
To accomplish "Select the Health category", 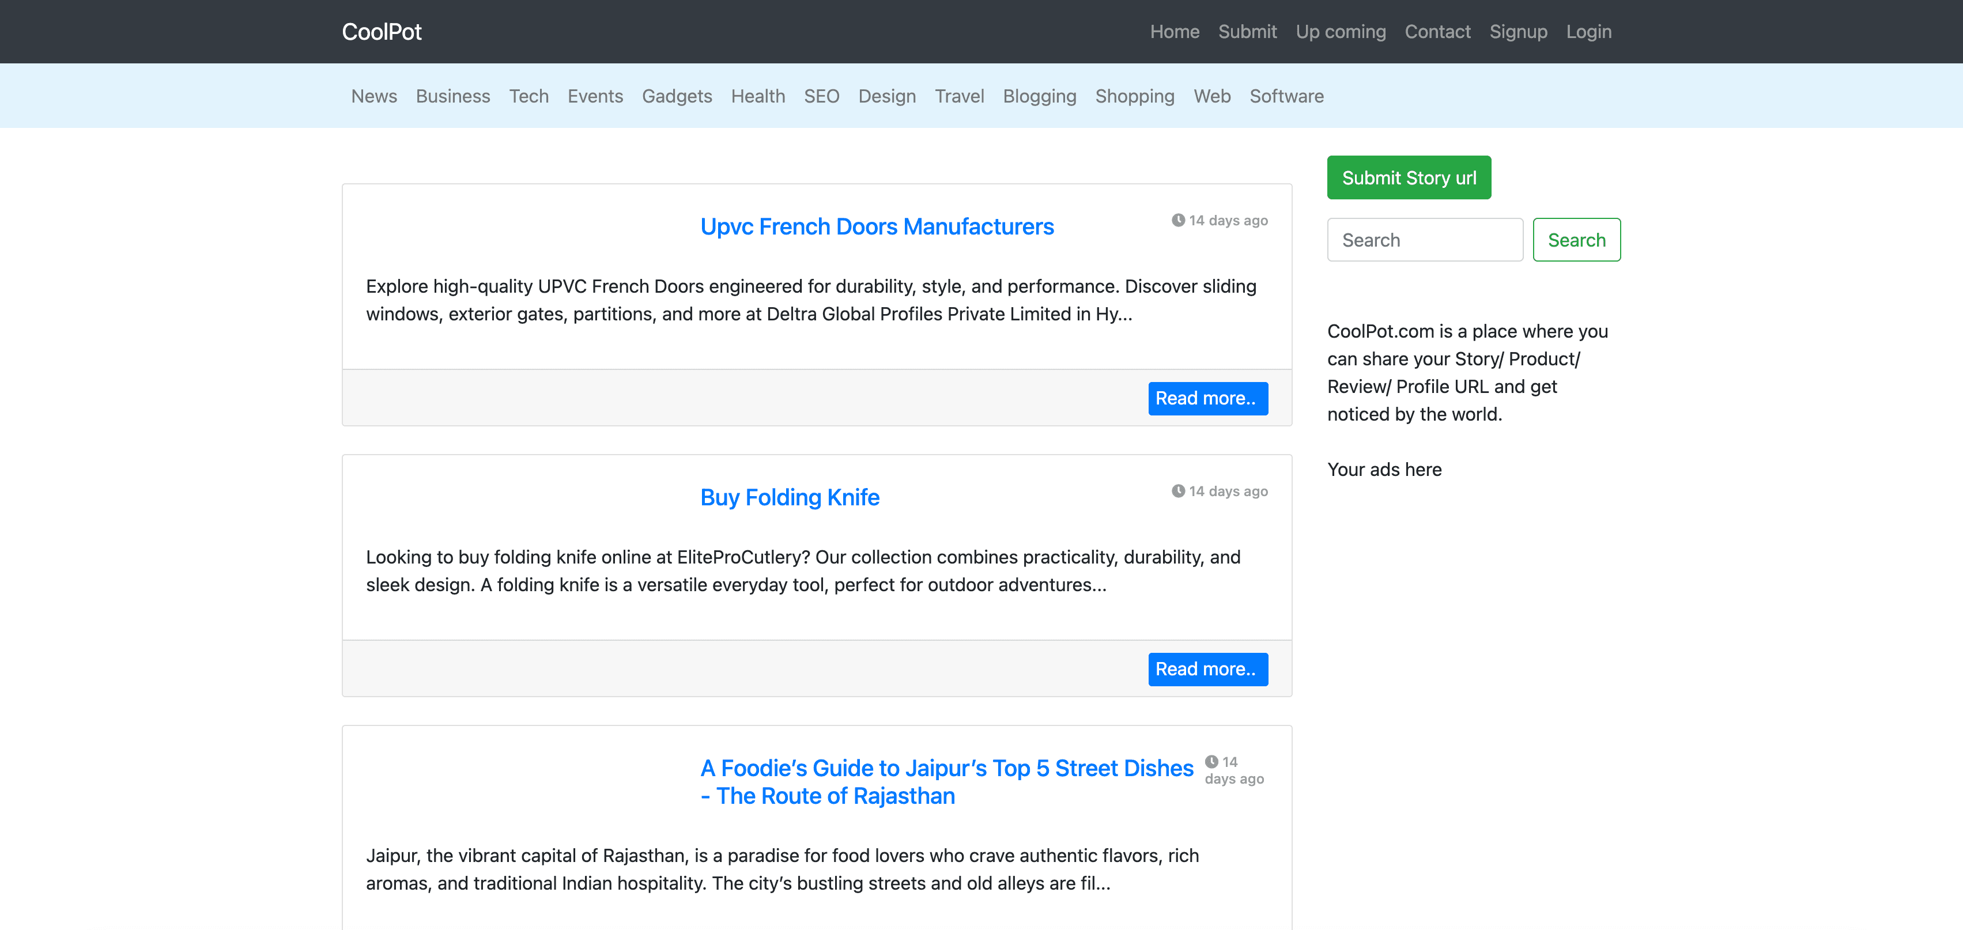I will (758, 96).
